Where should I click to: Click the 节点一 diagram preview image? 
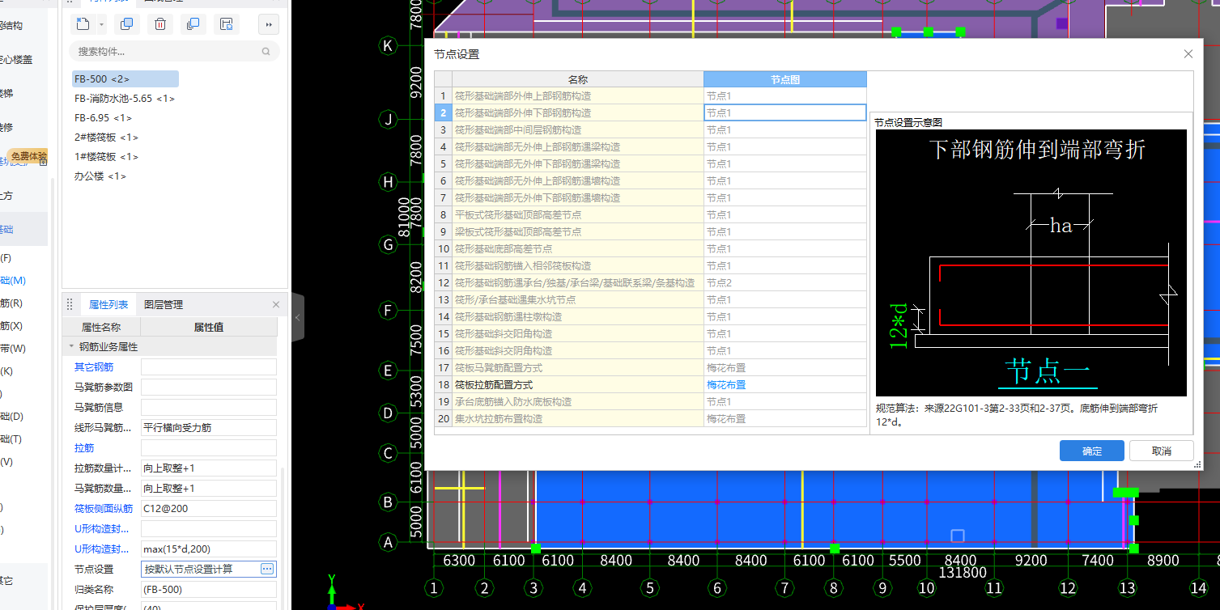coord(1031,263)
